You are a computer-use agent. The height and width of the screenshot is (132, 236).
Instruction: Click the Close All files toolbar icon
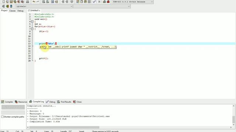pyautogui.click(x=22, y=1)
